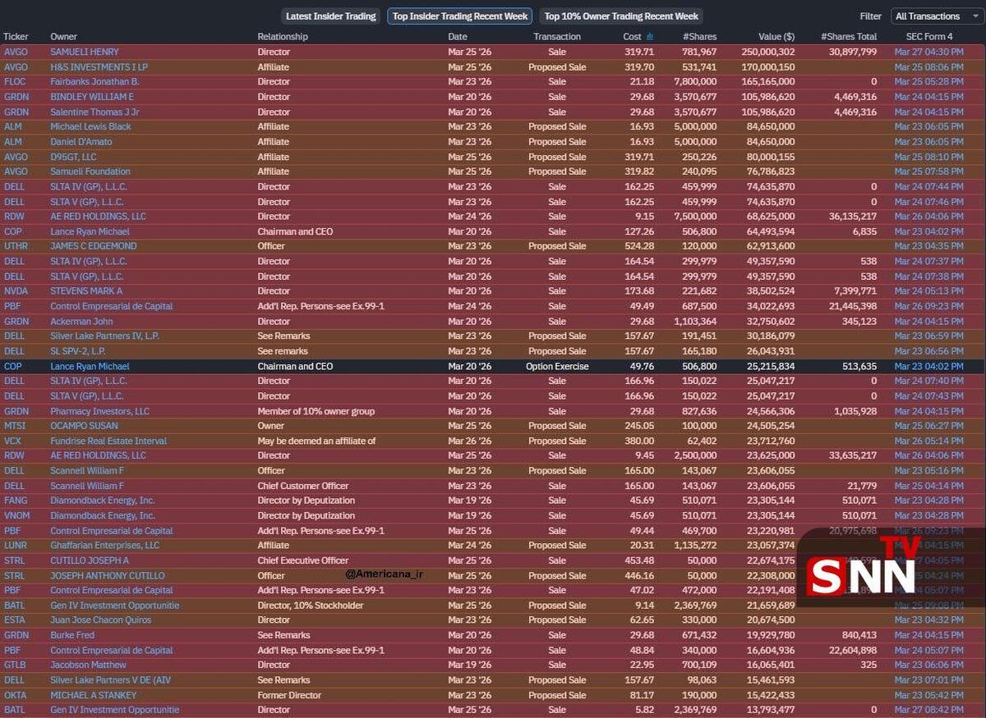Open the OKTA ticker link
The width and height of the screenshot is (986, 718).
(16, 695)
